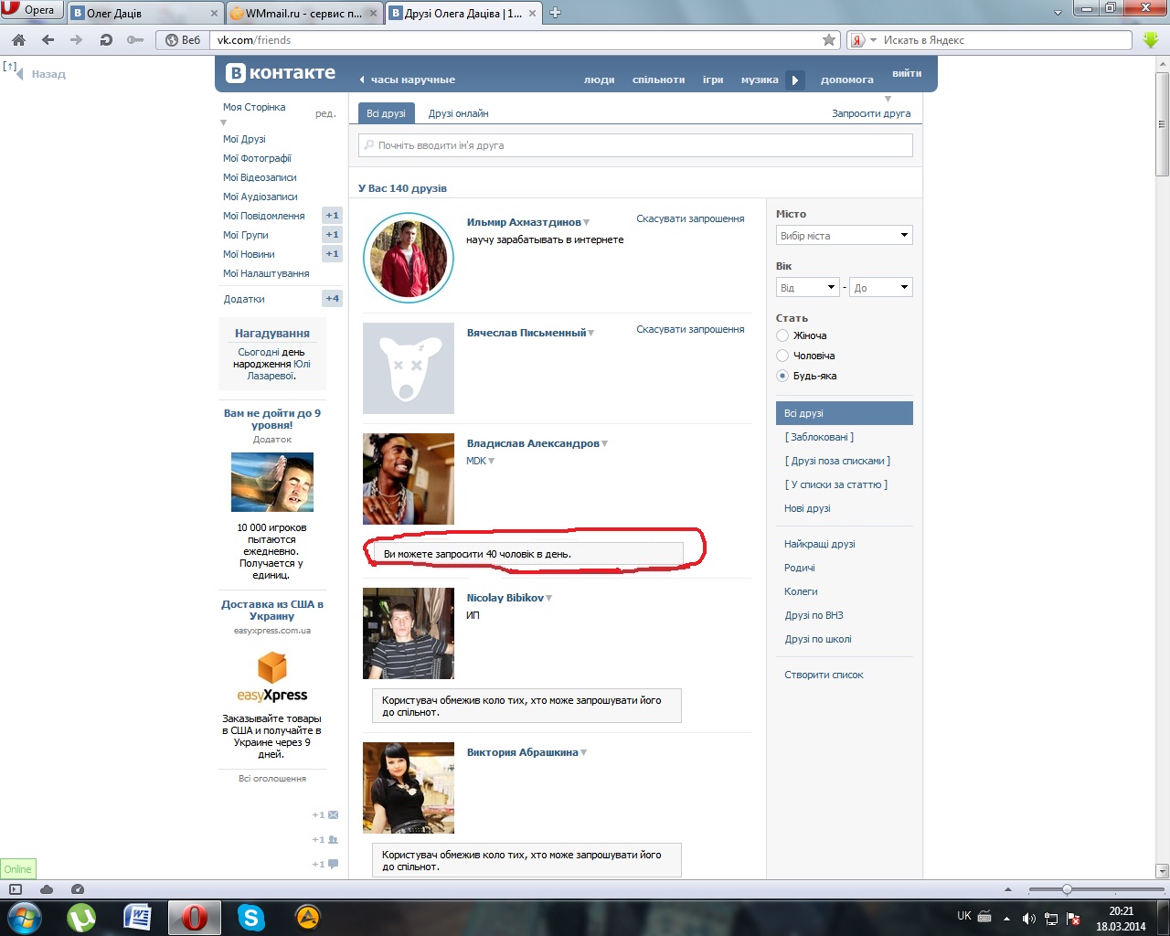This screenshot has width=1170, height=936.
Task: Click the Opera zoom slider handle
Action: click(1067, 889)
